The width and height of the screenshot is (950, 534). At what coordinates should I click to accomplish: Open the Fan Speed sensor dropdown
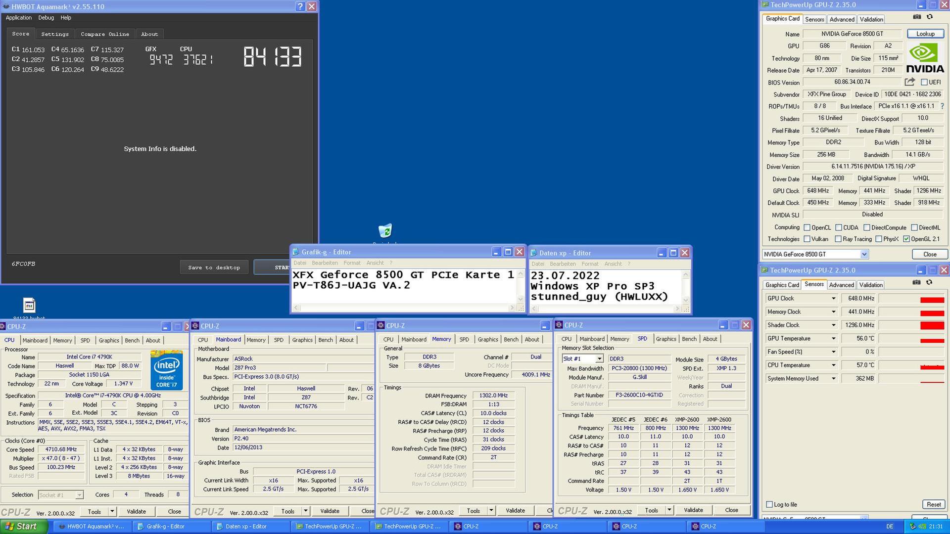(x=833, y=352)
